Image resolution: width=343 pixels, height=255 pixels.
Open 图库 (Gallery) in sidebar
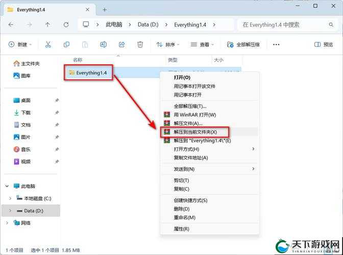click(22, 75)
